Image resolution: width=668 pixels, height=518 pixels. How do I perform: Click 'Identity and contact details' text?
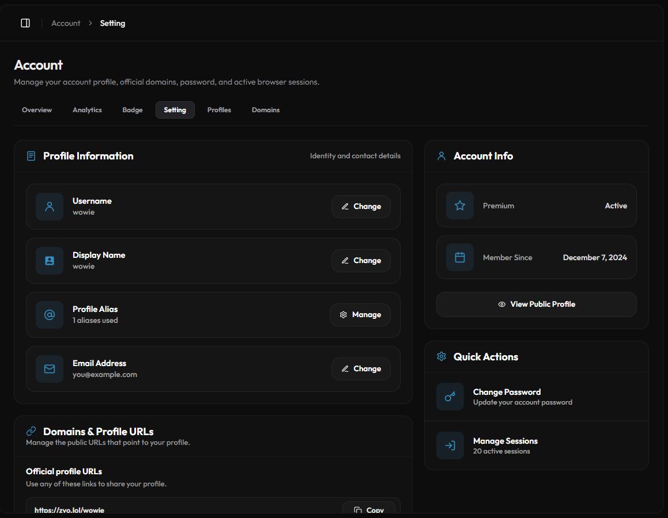click(x=355, y=155)
